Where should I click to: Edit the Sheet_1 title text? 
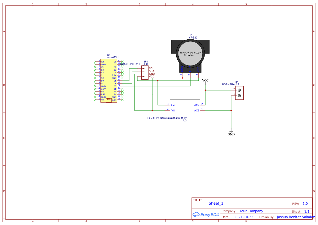[215, 203]
